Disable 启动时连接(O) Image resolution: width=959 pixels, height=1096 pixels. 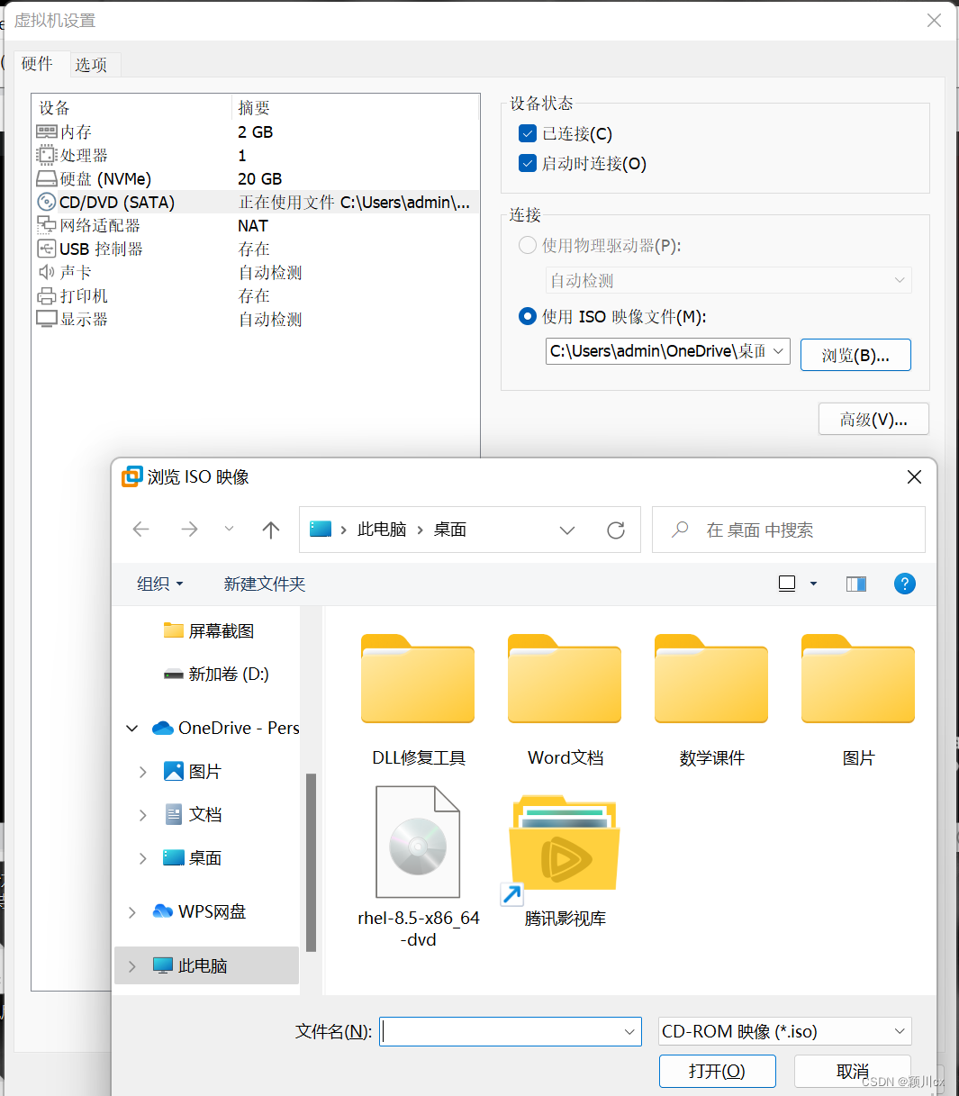click(x=527, y=163)
